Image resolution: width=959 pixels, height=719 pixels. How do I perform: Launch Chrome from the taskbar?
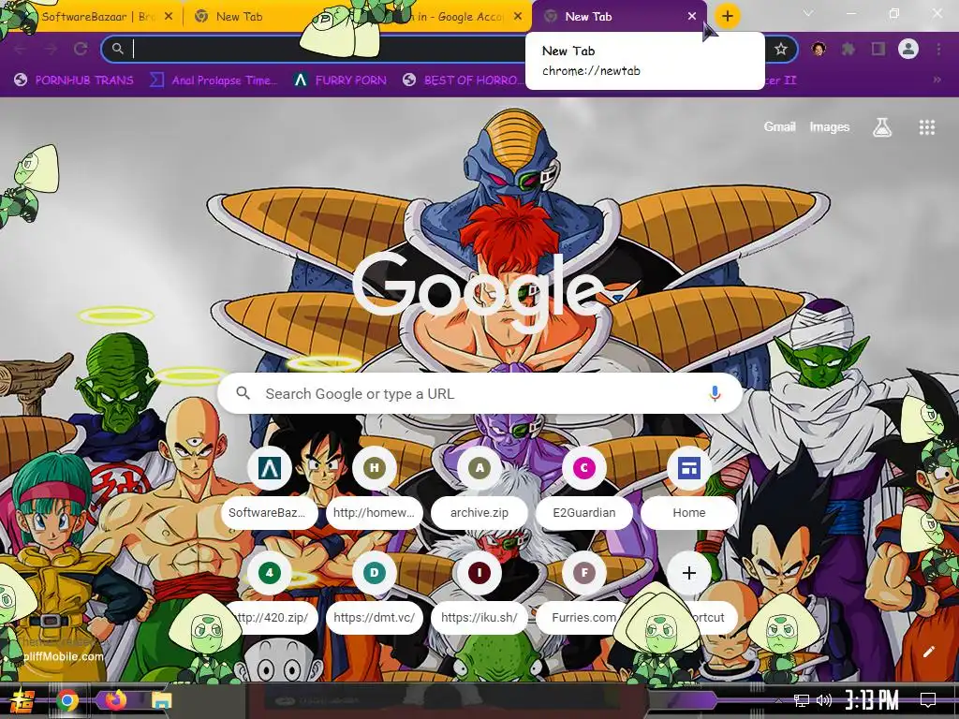coord(67,700)
